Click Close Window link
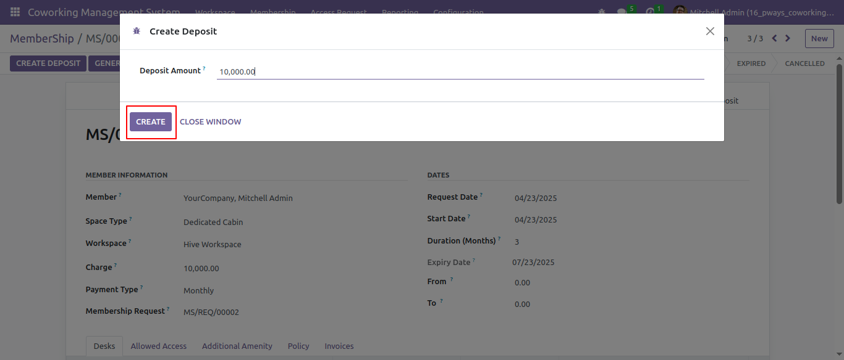Viewport: 844px width, 360px height. 211,121
